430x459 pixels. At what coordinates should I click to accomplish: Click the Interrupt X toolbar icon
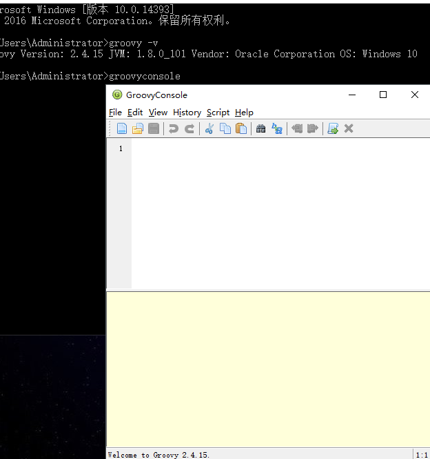pyautogui.click(x=349, y=128)
